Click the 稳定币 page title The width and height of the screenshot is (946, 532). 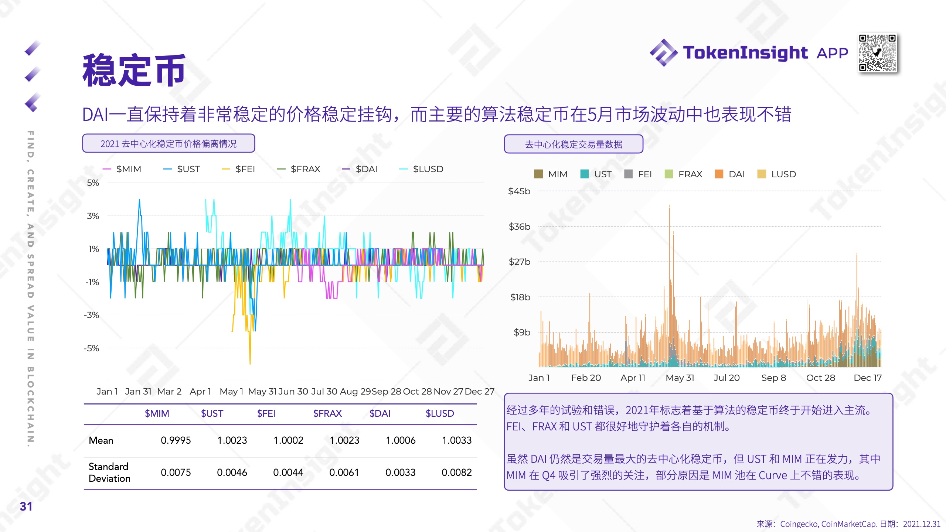pyautogui.click(x=134, y=70)
